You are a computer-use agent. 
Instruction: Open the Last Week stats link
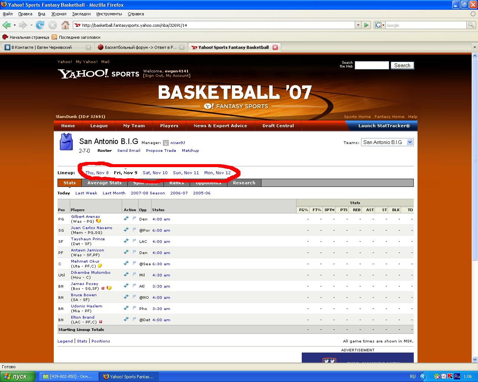(86, 193)
